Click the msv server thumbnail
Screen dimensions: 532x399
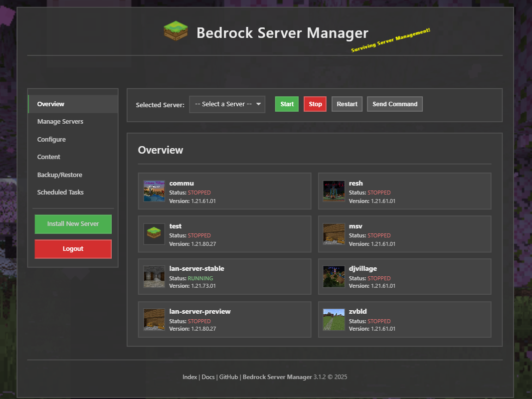[334, 234]
